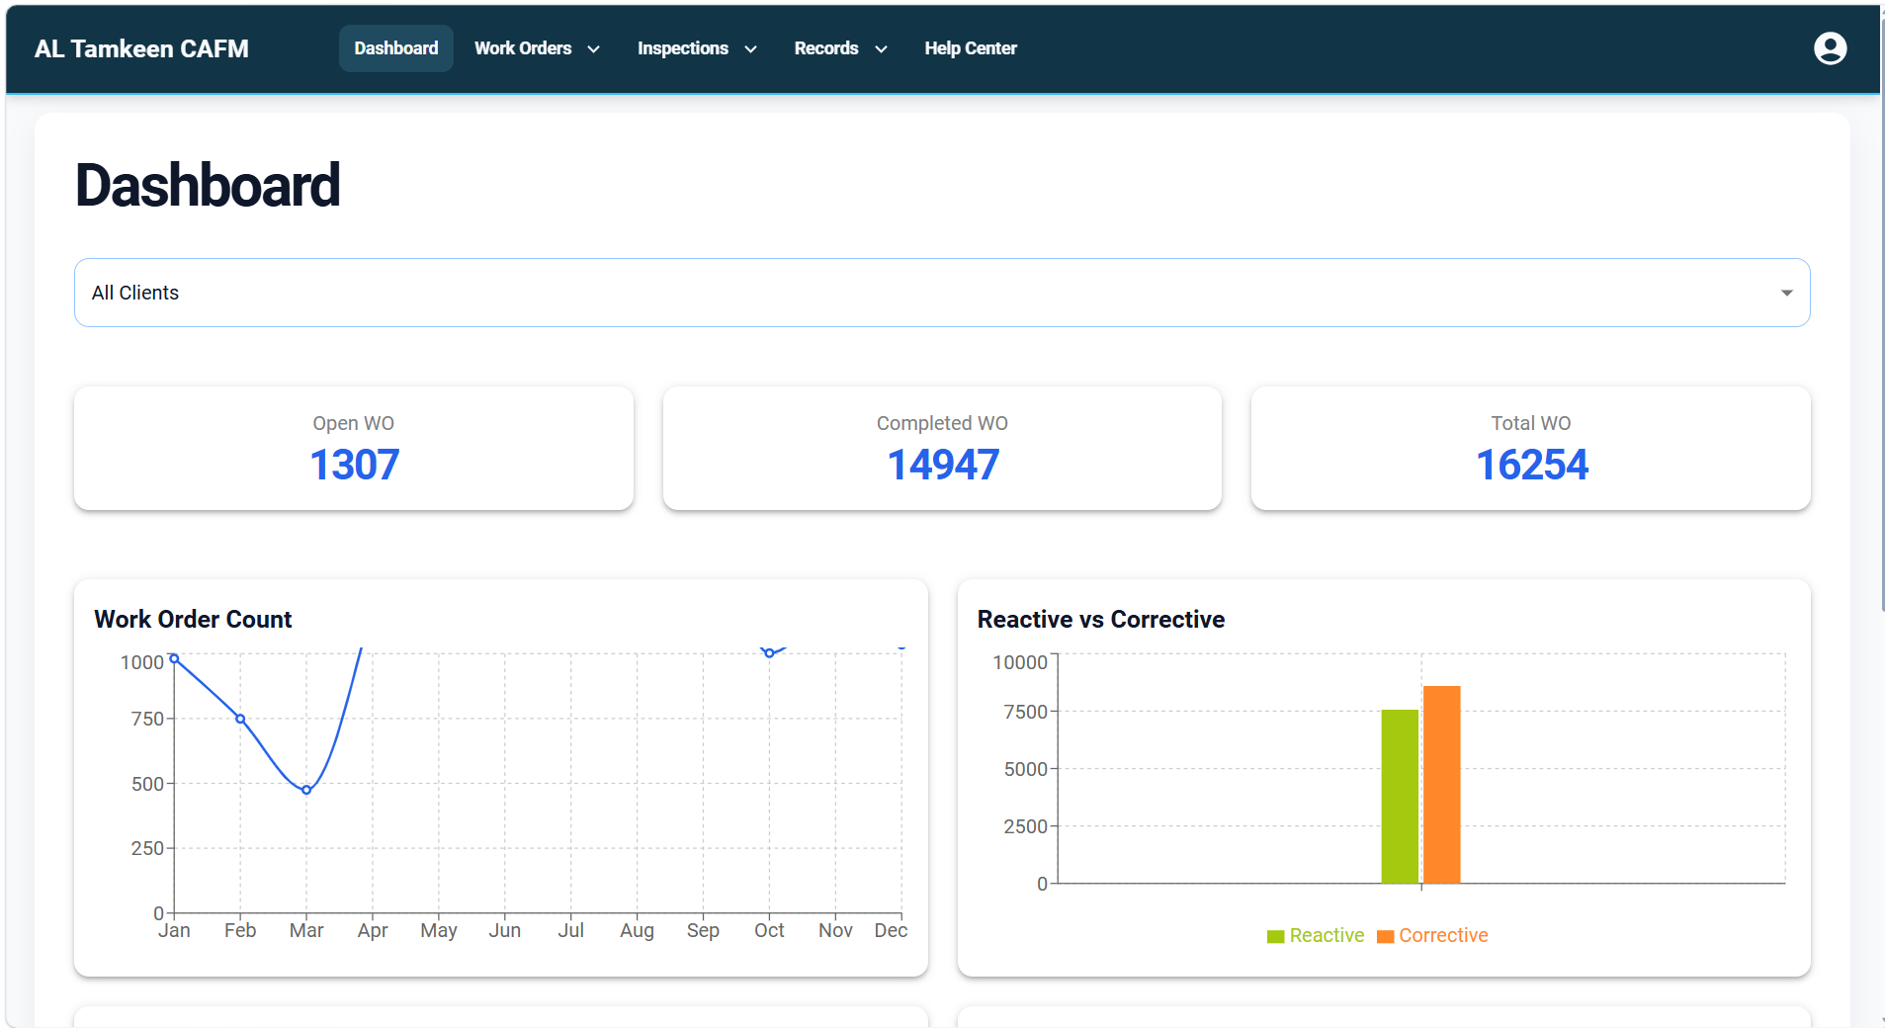Open the Inspections menu
Screen dimensions: 1885x1028
[x=697, y=48]
